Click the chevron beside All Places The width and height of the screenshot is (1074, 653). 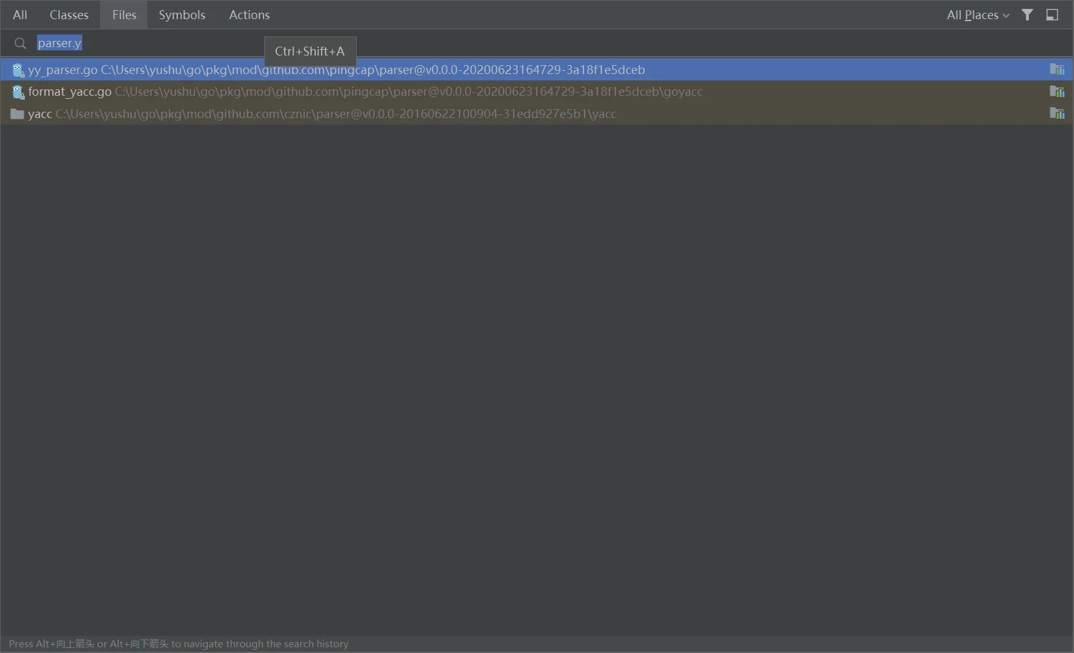click(x=1006, y=14)
